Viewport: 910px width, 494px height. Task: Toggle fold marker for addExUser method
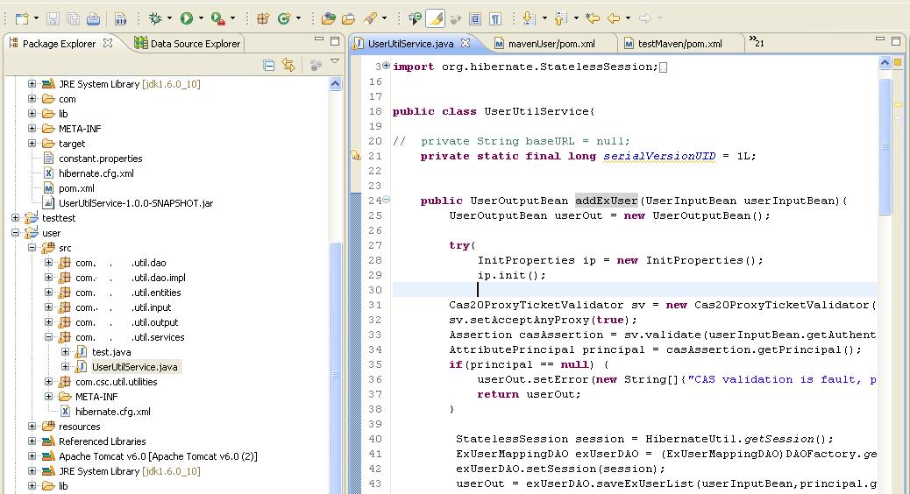click(386, 200)
